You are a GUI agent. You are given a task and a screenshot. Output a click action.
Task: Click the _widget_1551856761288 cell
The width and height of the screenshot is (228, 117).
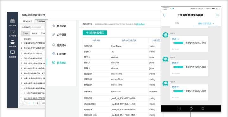tap(129, 104)
